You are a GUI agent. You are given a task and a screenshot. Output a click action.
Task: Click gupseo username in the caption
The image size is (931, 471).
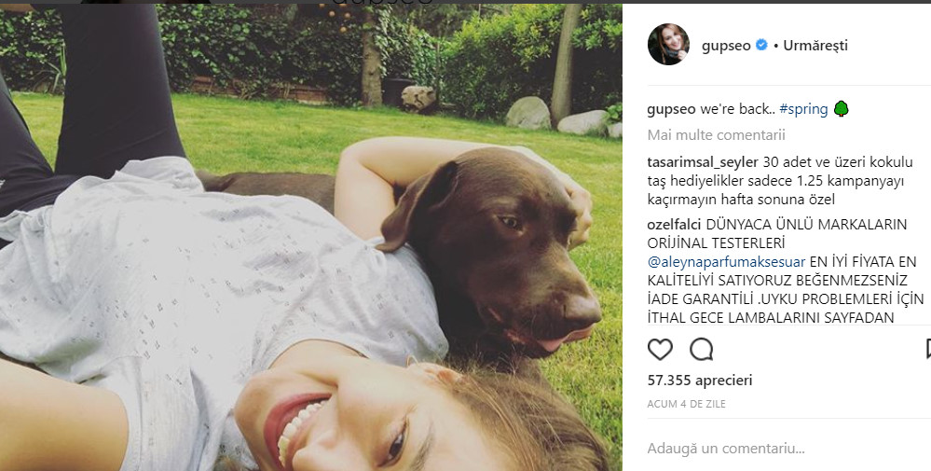tap(671, 109)
